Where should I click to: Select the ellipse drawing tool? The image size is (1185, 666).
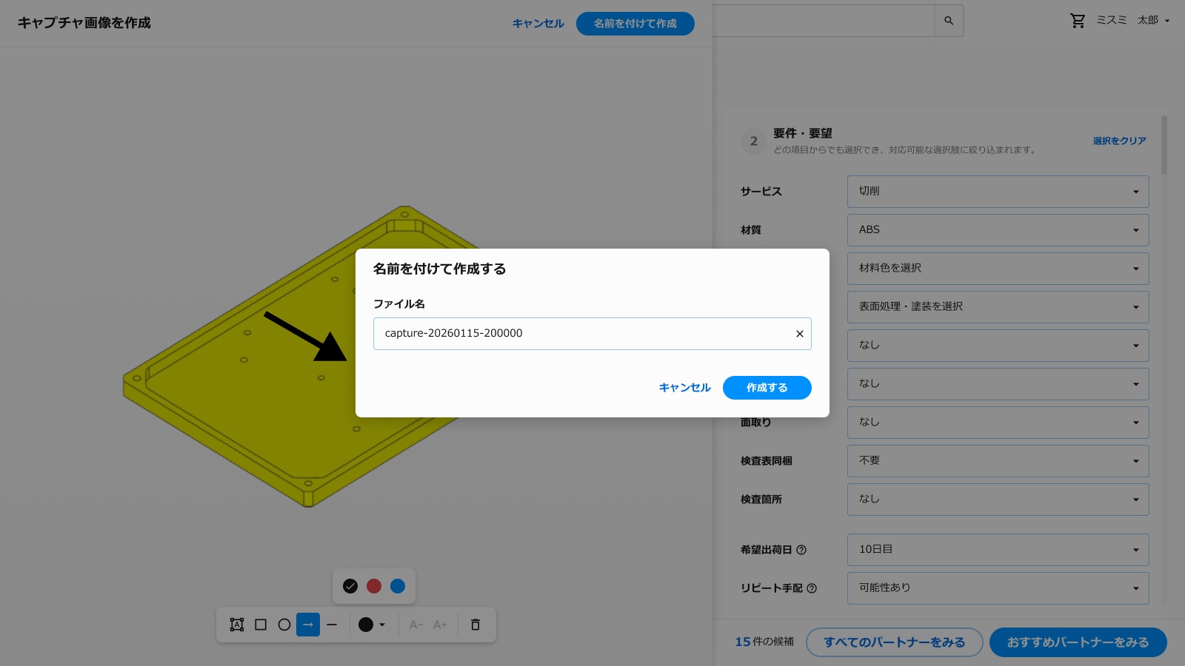[x=284, y=625]
